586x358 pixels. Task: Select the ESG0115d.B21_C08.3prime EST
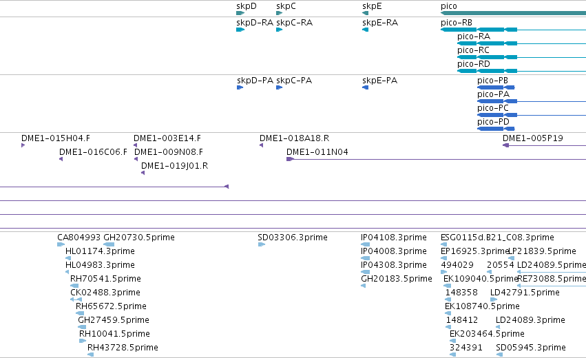click(x=443, y=244)
